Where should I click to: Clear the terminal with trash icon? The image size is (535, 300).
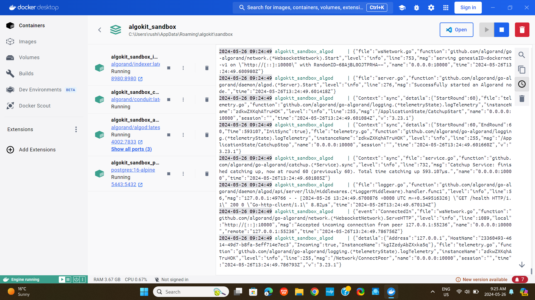tap(522, 99)
